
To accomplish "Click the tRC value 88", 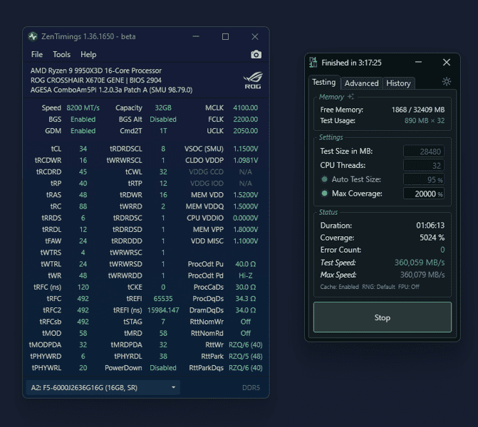I will (83, 206).
